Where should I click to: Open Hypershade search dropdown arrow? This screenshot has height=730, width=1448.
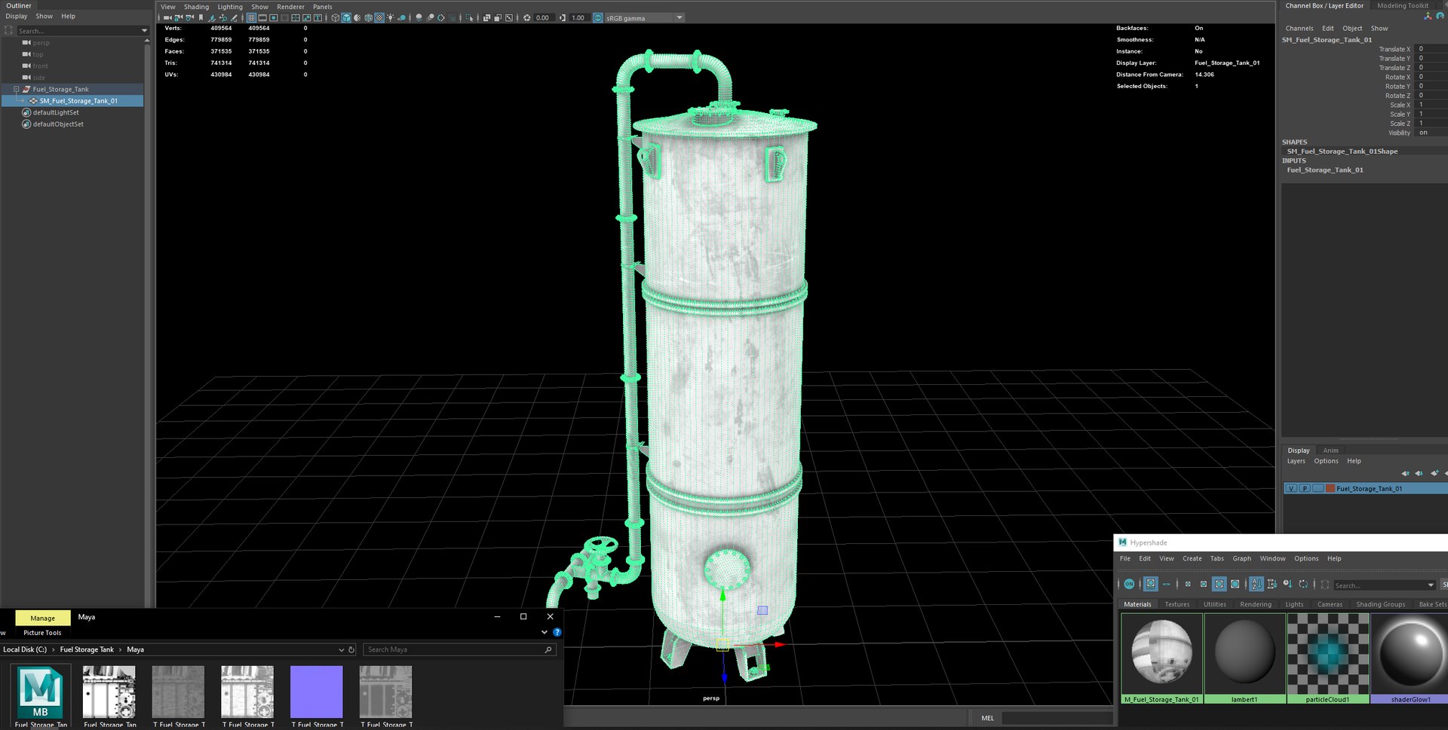click(1431, 585)
